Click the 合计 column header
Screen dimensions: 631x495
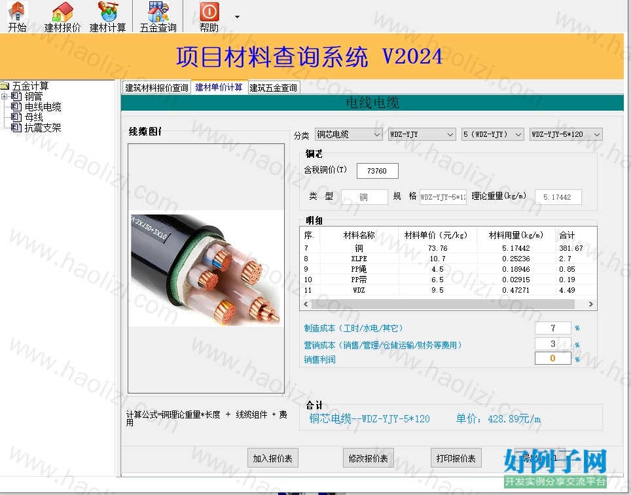[x=575, y=235]
